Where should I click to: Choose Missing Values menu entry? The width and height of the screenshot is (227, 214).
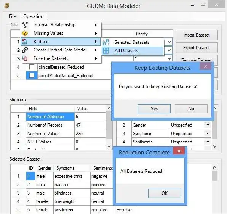coord(61,33)
